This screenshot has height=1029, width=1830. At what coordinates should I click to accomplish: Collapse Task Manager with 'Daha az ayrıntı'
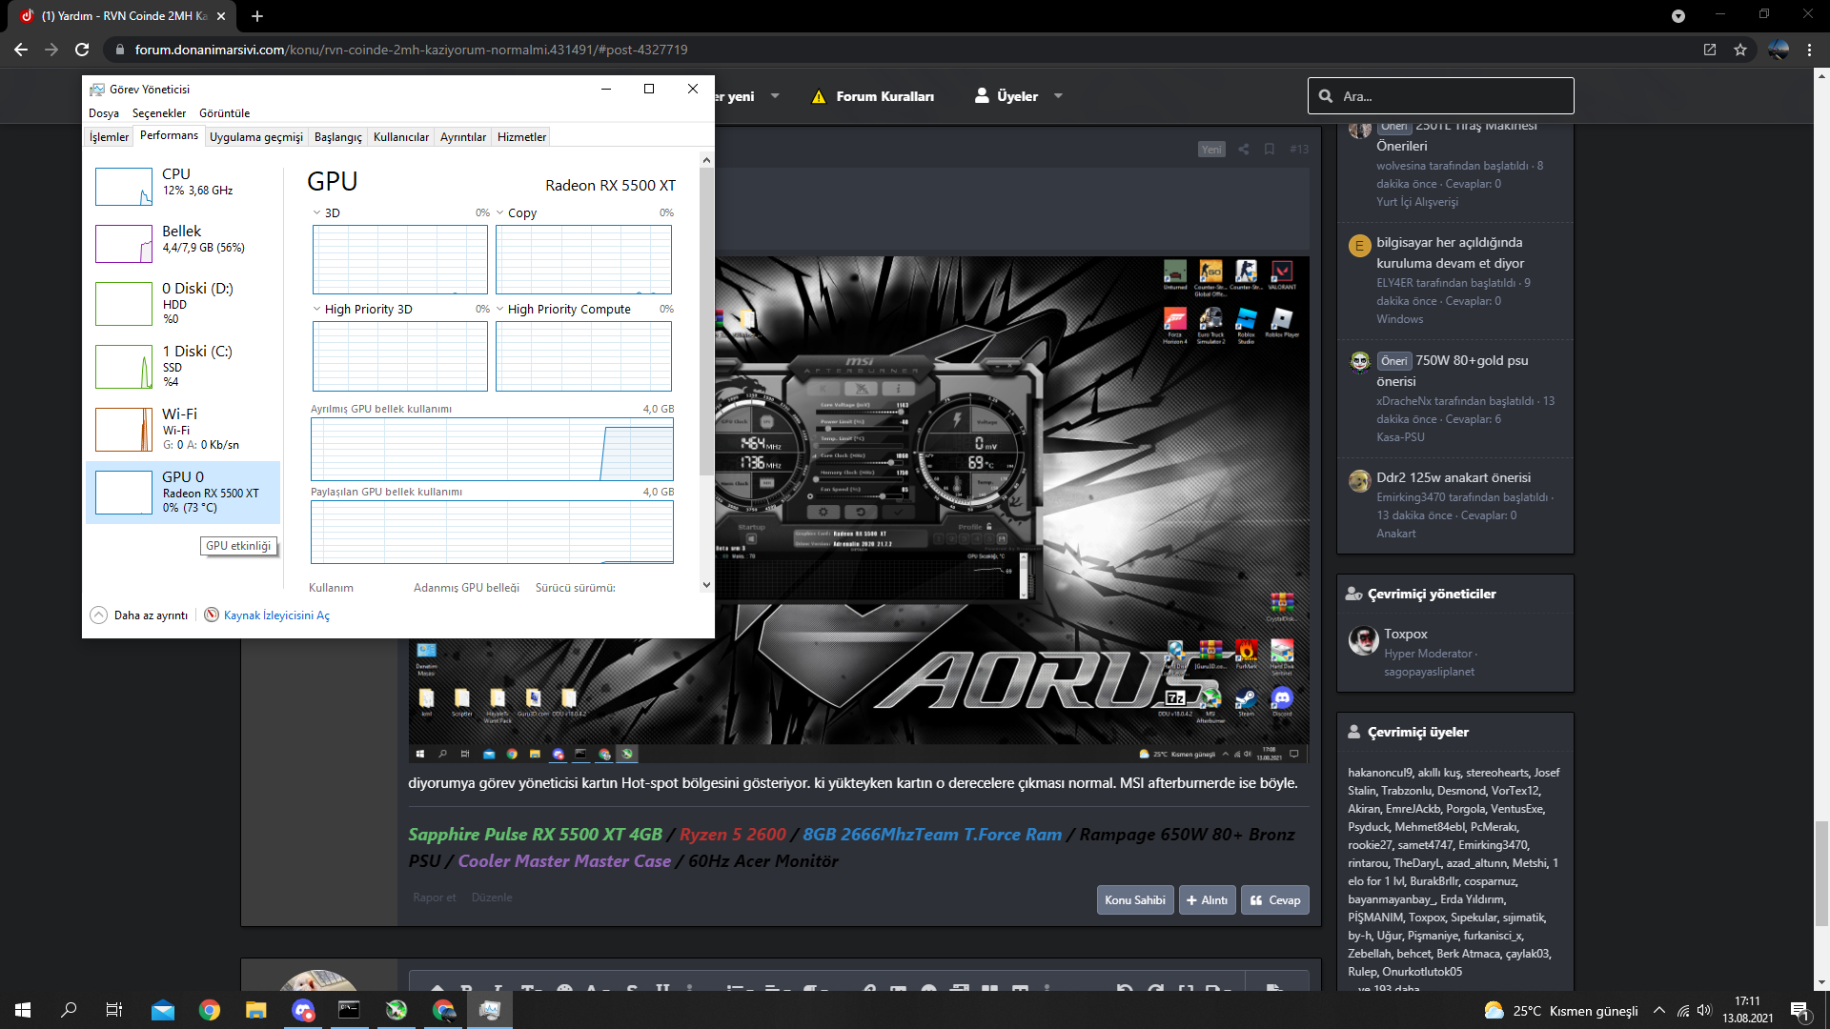tap(139, 615)
